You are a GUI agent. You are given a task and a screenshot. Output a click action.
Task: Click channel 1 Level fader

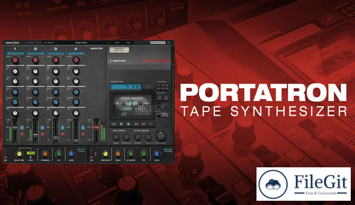(x=15, y=127)
